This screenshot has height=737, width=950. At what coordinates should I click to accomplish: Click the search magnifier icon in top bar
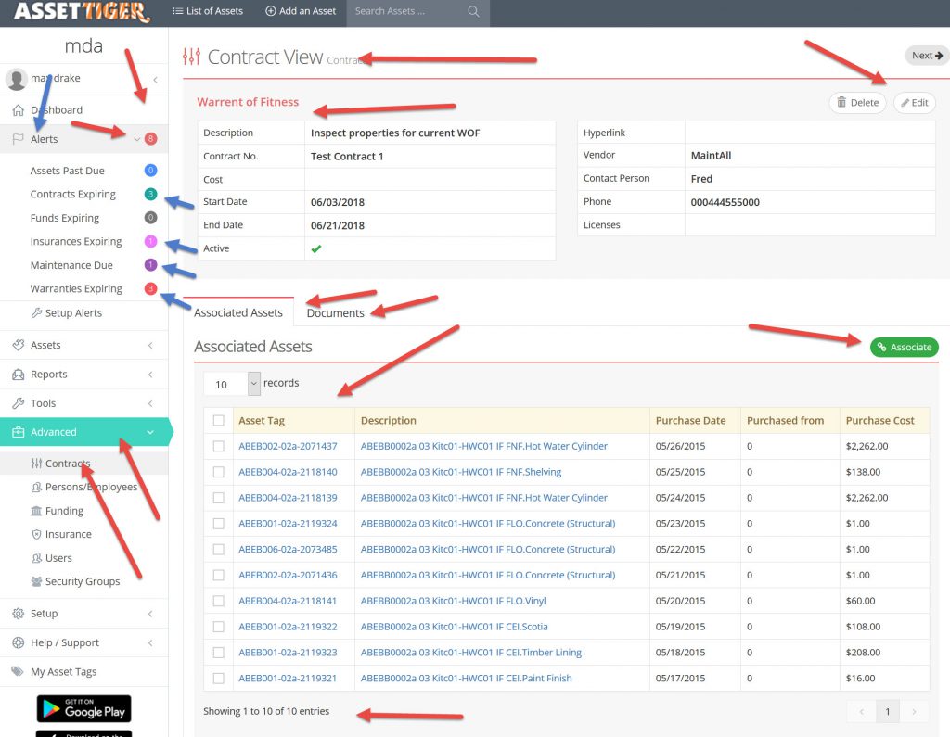(473, 11)
